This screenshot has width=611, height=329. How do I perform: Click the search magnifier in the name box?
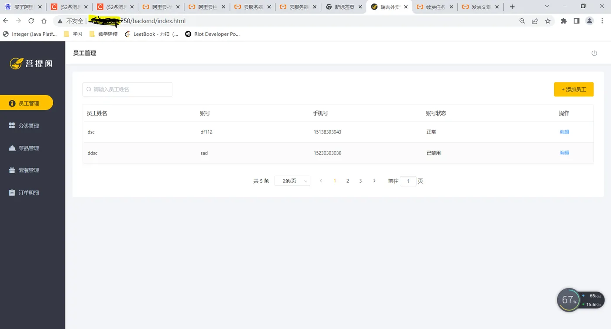[89, 89]
